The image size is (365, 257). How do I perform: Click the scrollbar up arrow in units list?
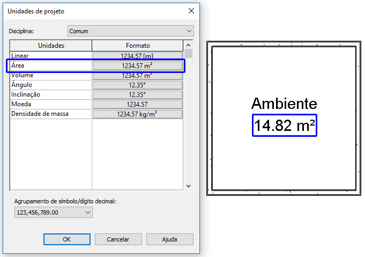coord(189,45)
